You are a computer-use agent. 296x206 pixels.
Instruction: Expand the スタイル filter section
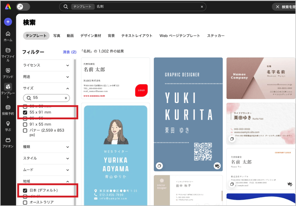pyautogui.click(x=67, y=158)
